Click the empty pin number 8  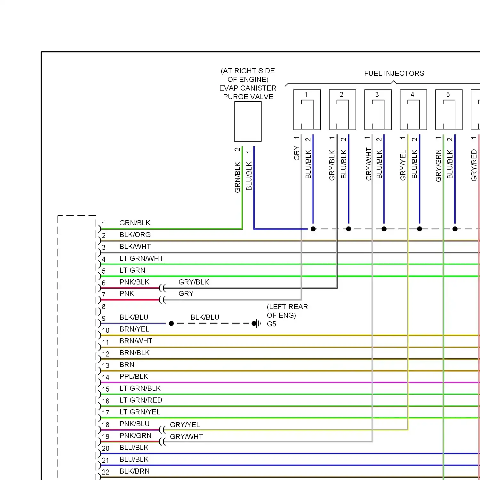104,307
